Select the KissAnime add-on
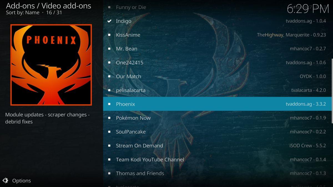Image resolution: width=333 pixels, height=187 pixels. (x=218, y=35)
